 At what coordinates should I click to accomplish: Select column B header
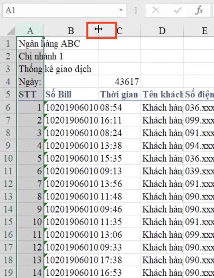71,31
